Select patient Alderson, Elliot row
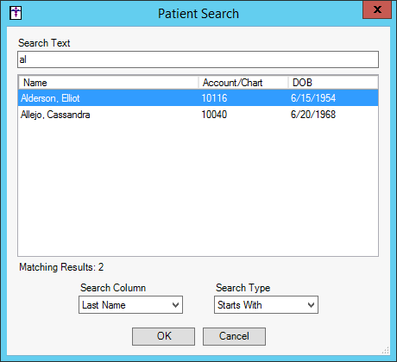Image resolution: width=397 pixels, height=362 pixels. click(x=198, y=98)
